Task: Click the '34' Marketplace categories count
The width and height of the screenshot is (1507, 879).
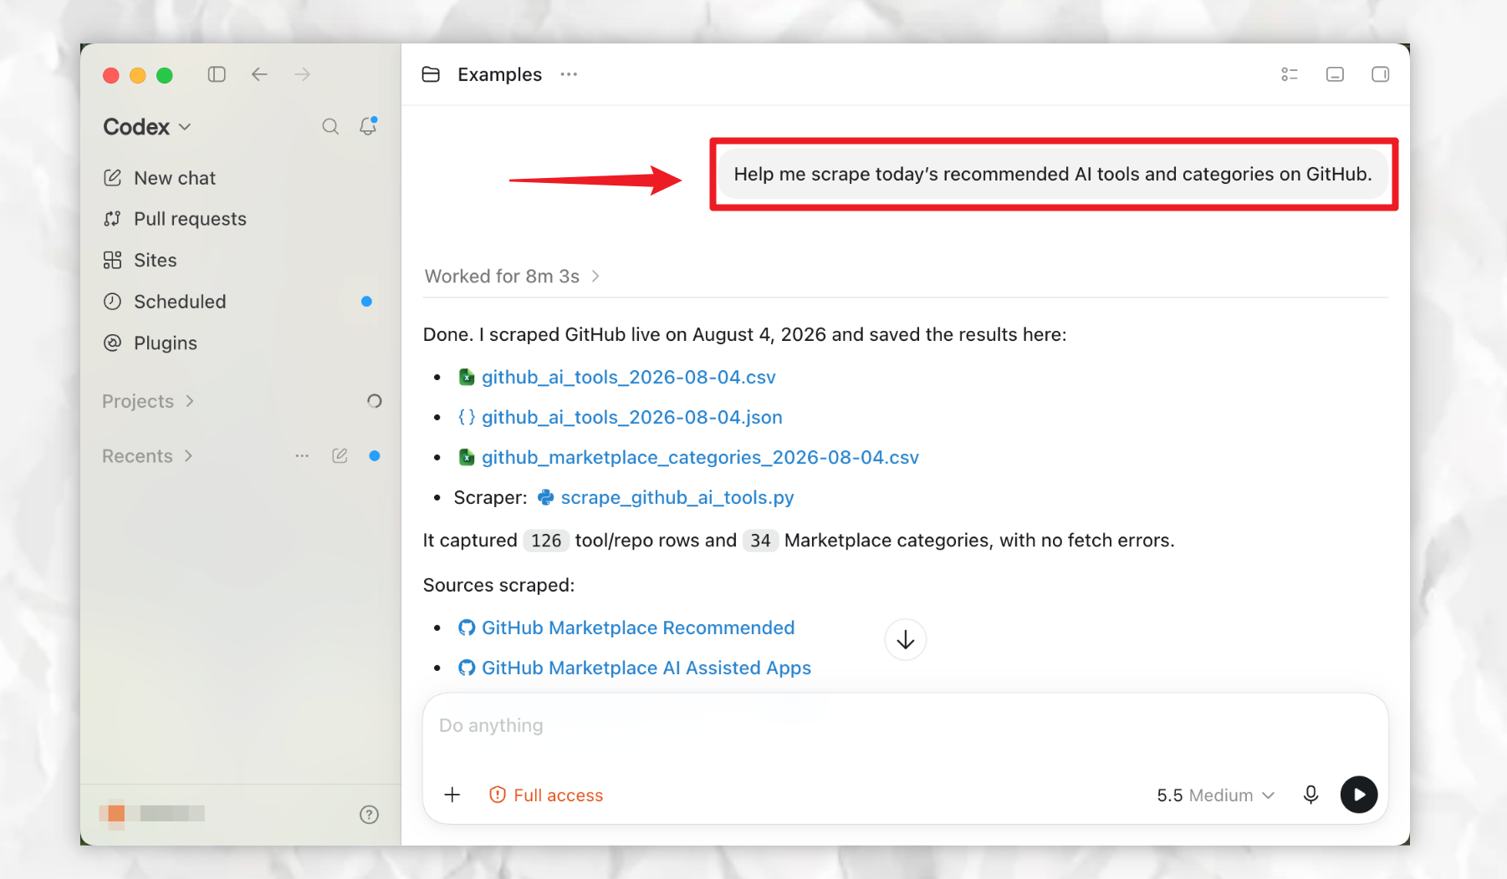Action: tap(760, 541)
